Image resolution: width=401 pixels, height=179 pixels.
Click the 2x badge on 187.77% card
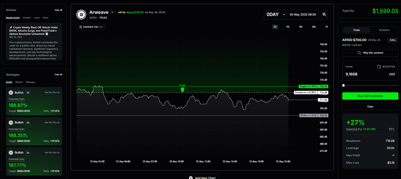(28, 153)
